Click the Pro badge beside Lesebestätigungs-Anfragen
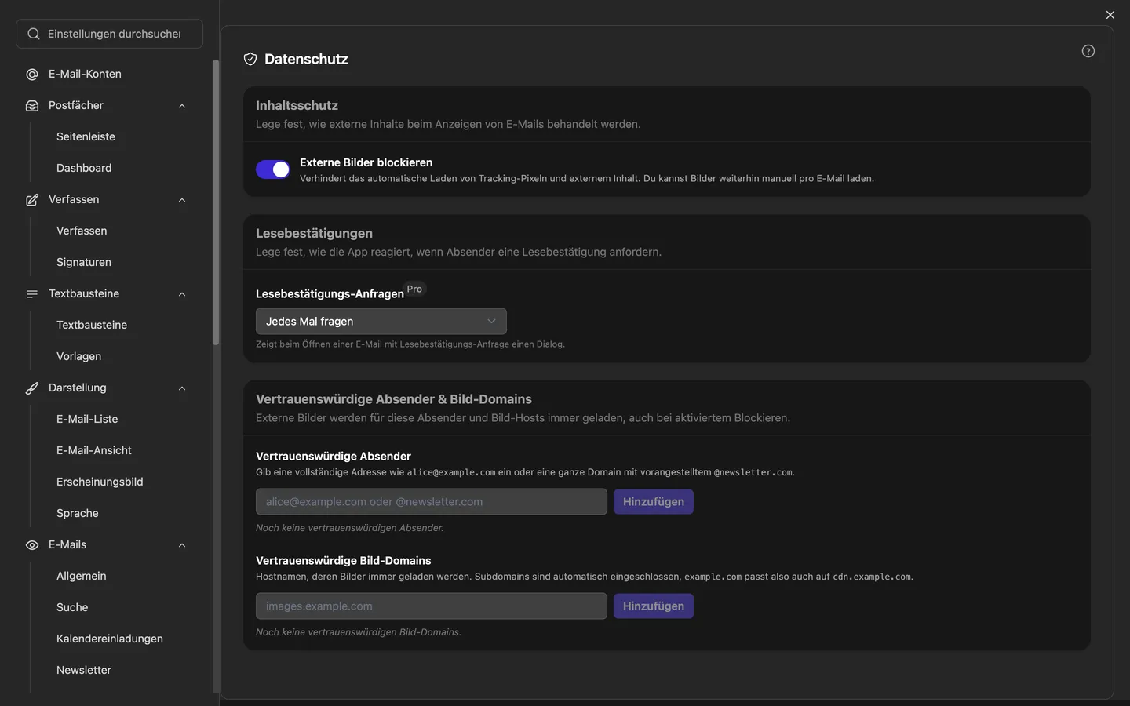Image resolution: width=1130 pixels, height=706 pixels. pos(414,289)
